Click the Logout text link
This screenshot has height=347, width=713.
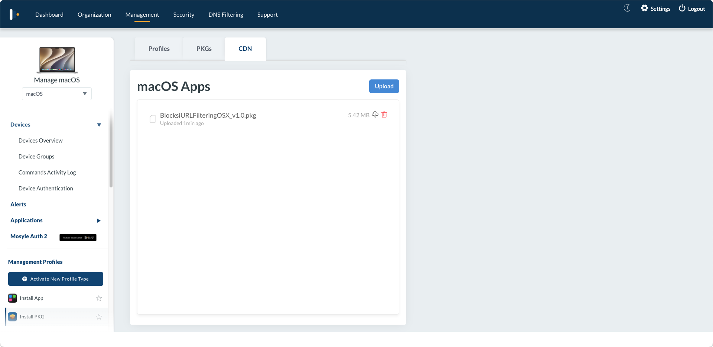tap(696, 9)
